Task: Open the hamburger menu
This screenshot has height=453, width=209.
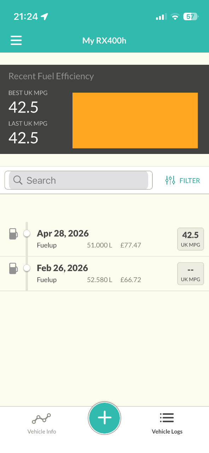Action: click(16, 40)
